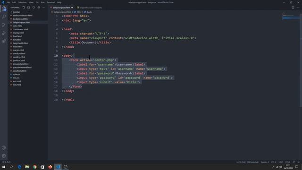
Task: Open the Help menu
Action: (x=59, y=2)
